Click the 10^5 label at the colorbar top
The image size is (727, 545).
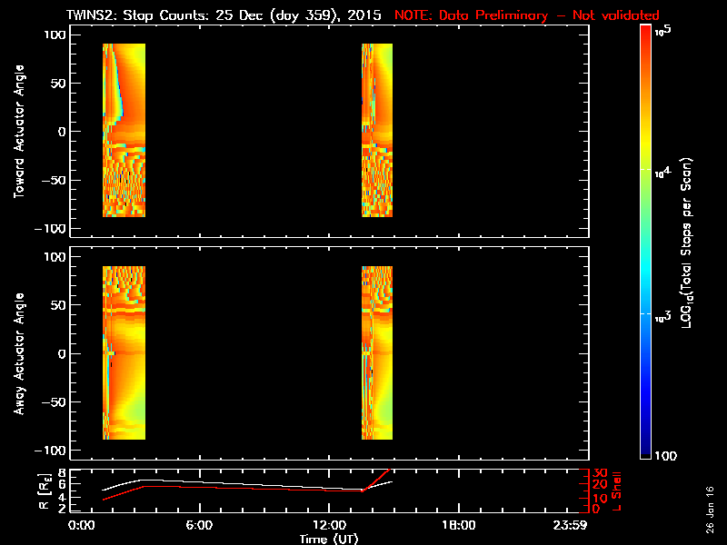663,31
